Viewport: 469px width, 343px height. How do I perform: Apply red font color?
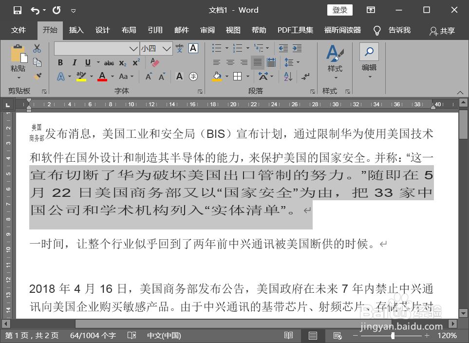tap(102, 76)
